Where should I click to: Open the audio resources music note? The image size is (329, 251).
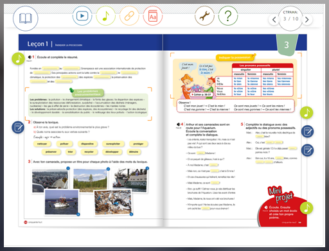click(x=106, y=16)
